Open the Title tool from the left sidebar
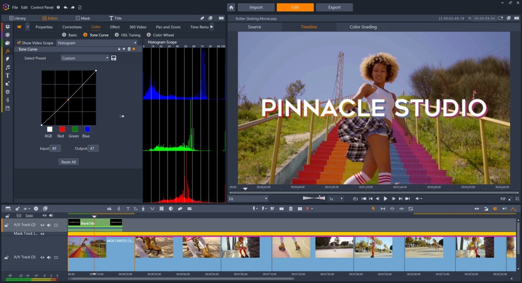 click(x=7, y=75)
